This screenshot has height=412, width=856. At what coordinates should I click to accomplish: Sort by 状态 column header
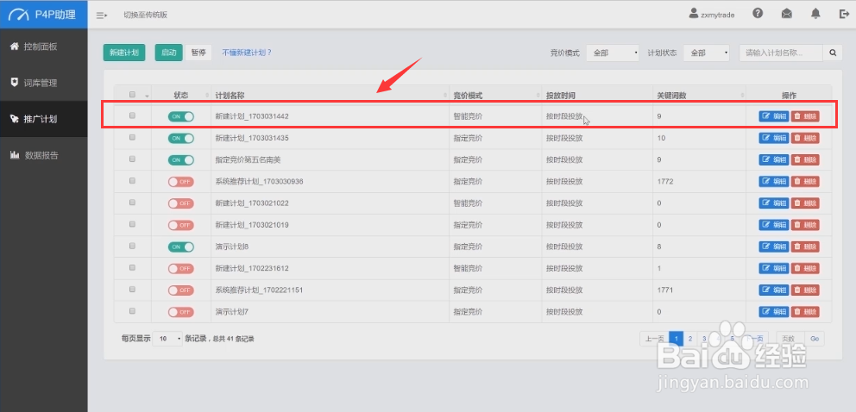coord(181,95)
